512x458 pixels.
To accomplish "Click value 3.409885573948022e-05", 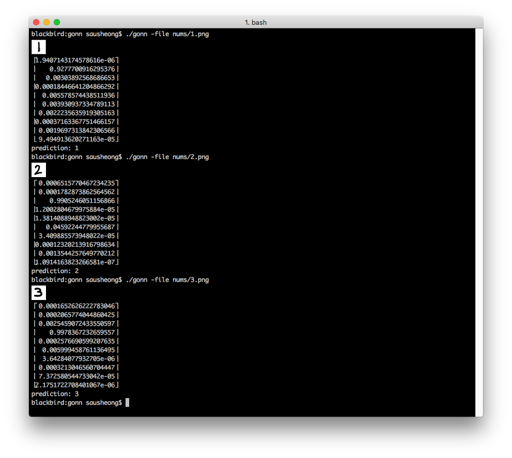I will coord(77,236).
